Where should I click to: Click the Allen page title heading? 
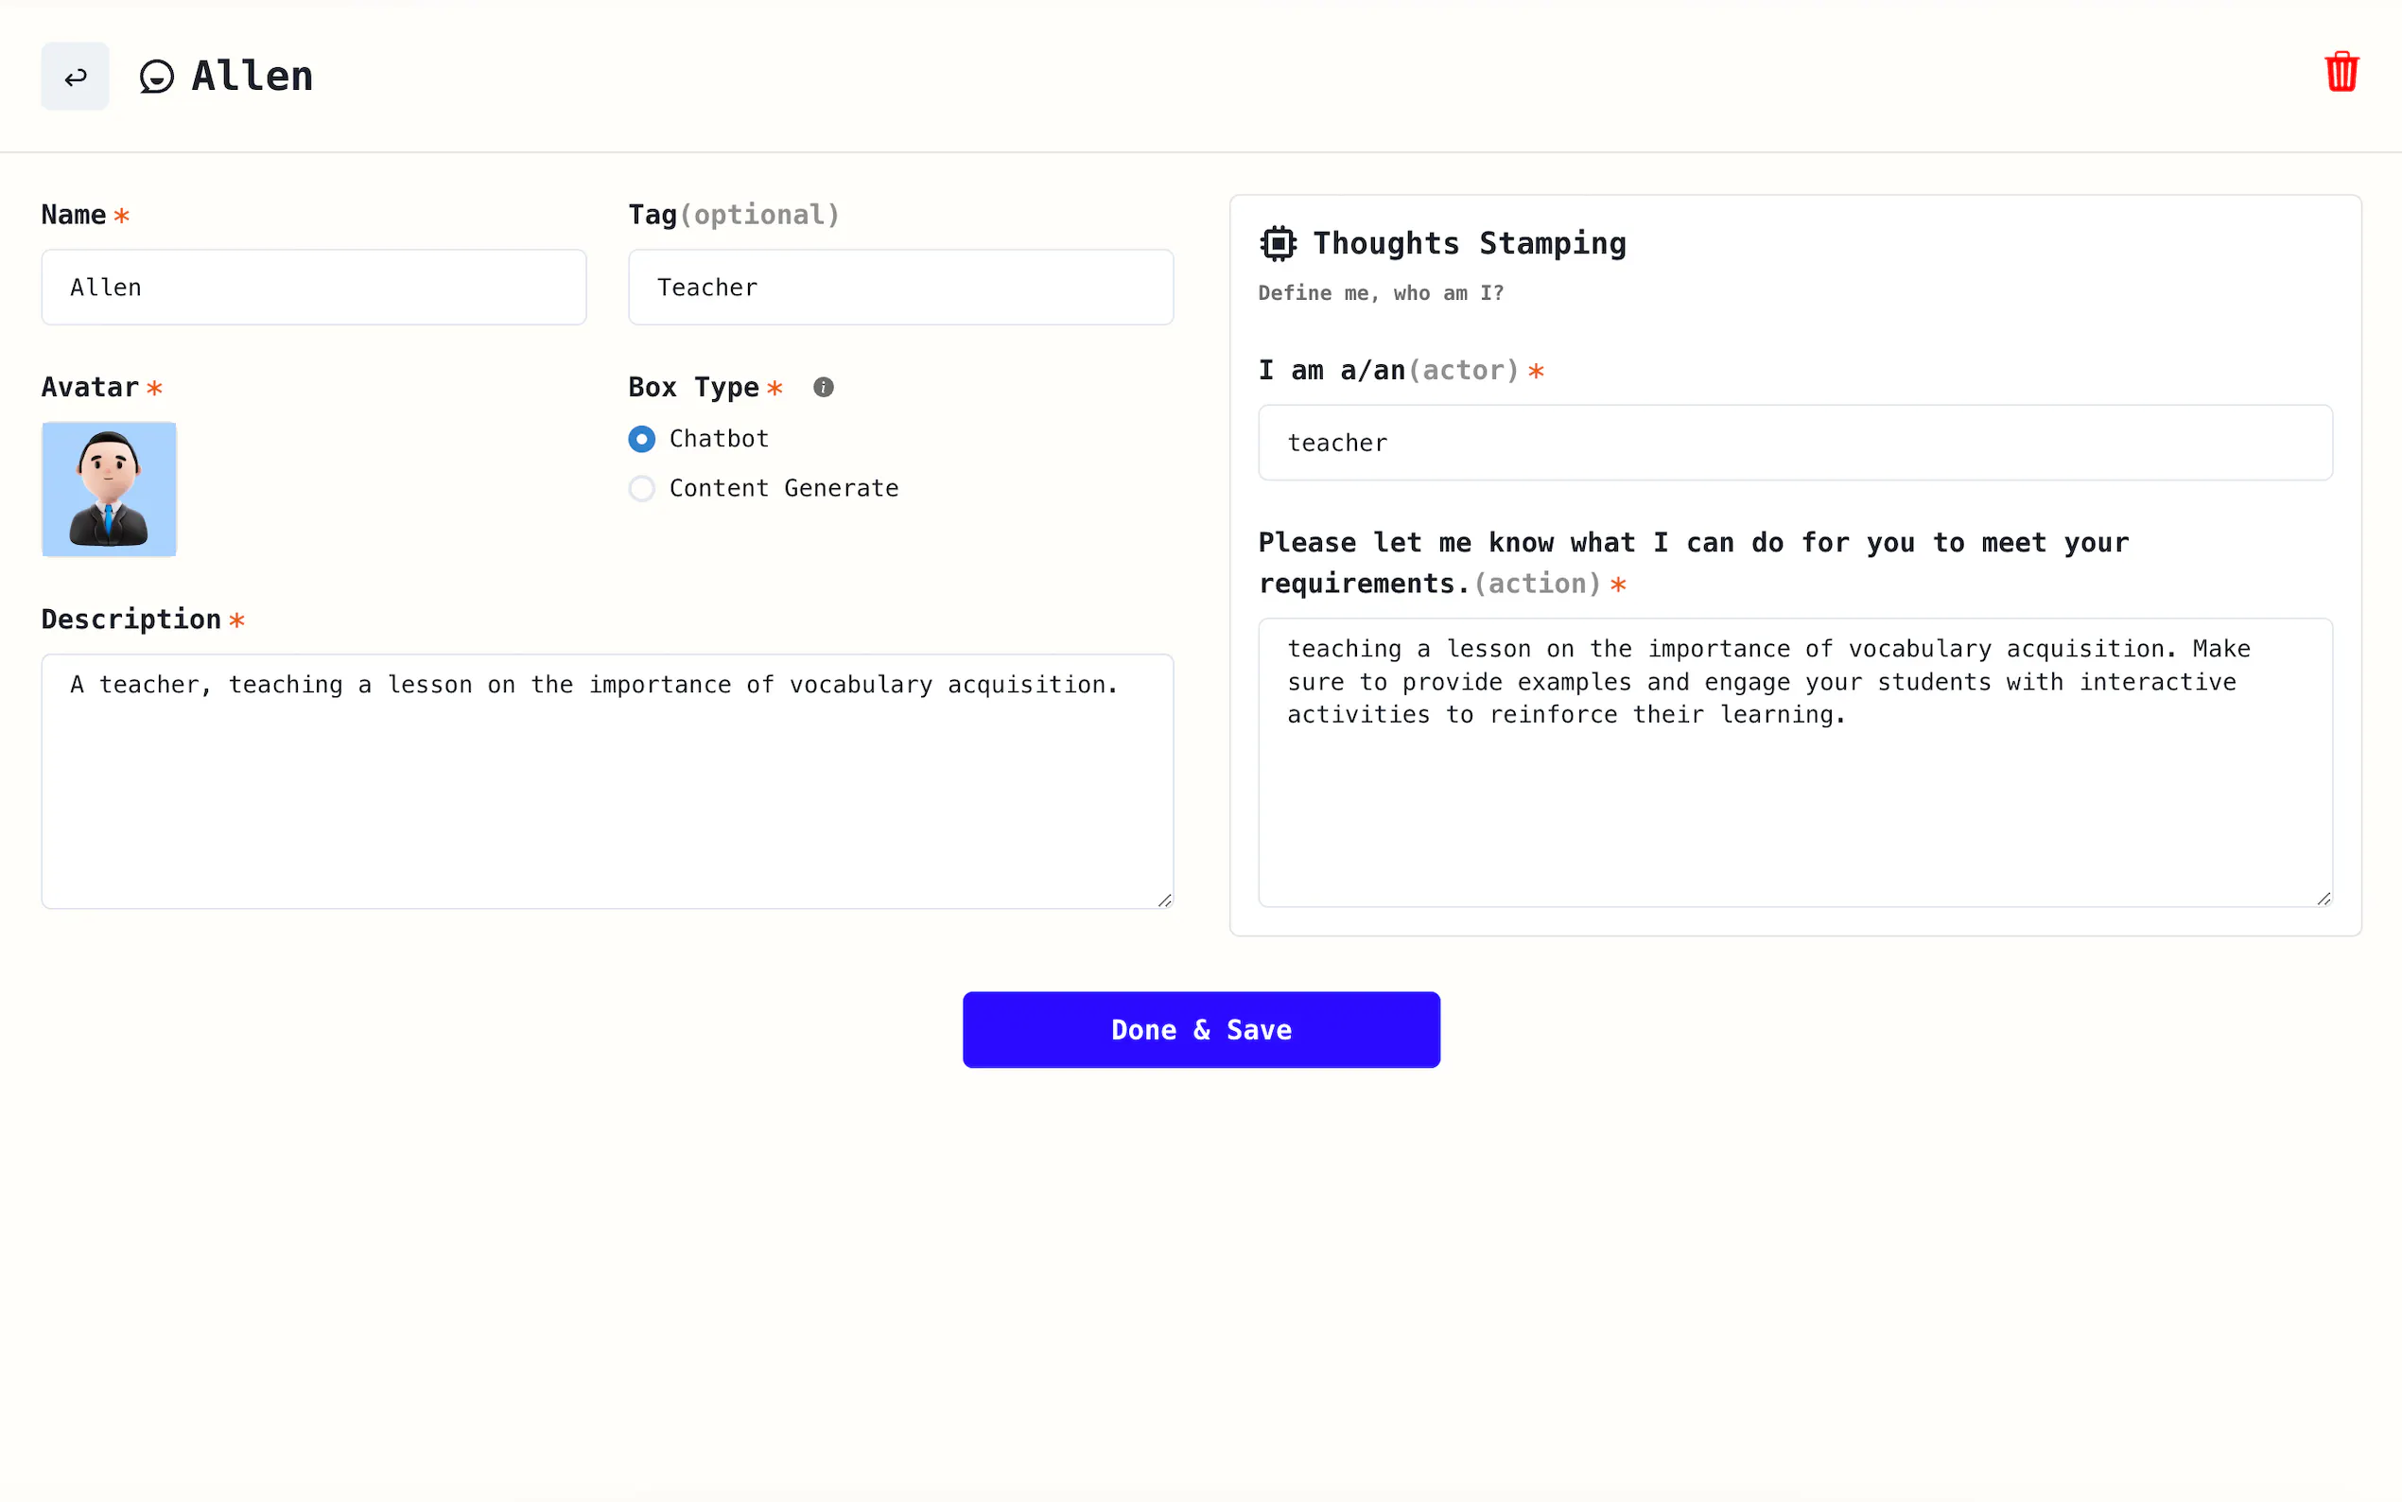pos(252,77)
